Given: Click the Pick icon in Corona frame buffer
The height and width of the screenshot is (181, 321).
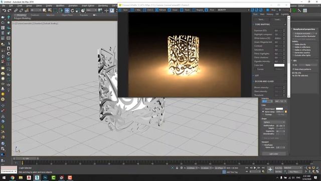Looking at the screenshot, I should [206, 10].
